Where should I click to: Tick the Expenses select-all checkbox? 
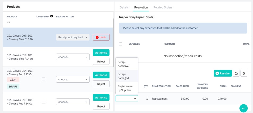[x=121, y=44]
